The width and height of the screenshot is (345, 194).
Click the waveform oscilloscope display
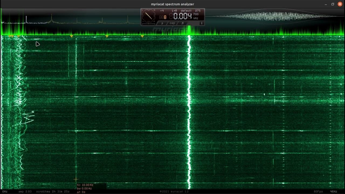tap(274, 16)
